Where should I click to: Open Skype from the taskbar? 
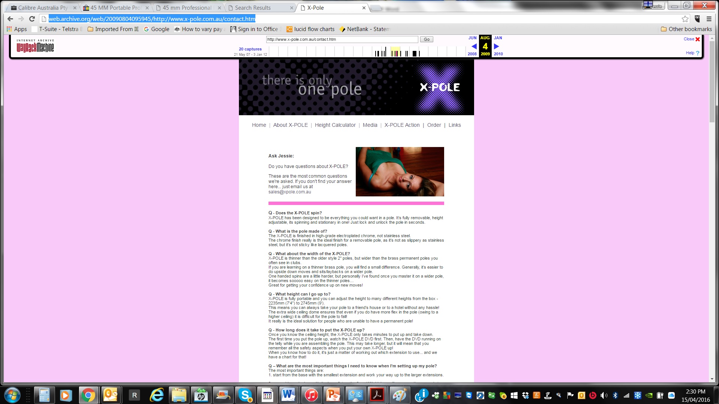point(245,395)
